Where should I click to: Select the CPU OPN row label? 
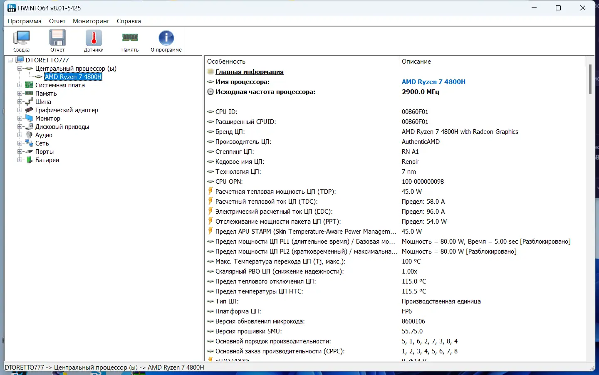(x=229, y=182)
